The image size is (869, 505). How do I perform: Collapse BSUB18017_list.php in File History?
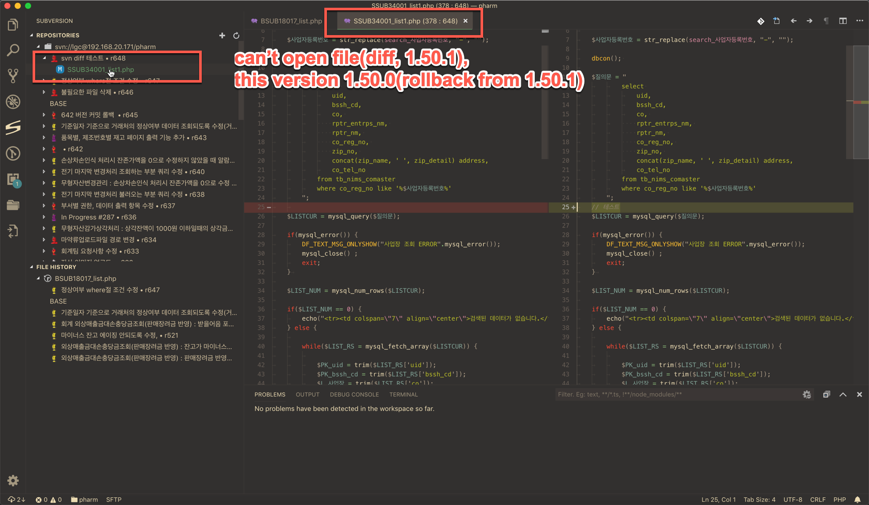[38, 278]
